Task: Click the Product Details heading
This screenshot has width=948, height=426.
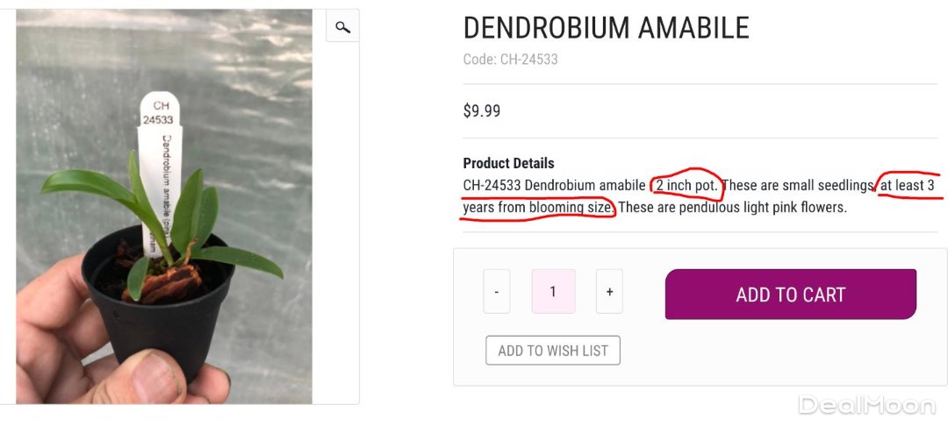Action: pyautogui.click(x=508, y=163)
